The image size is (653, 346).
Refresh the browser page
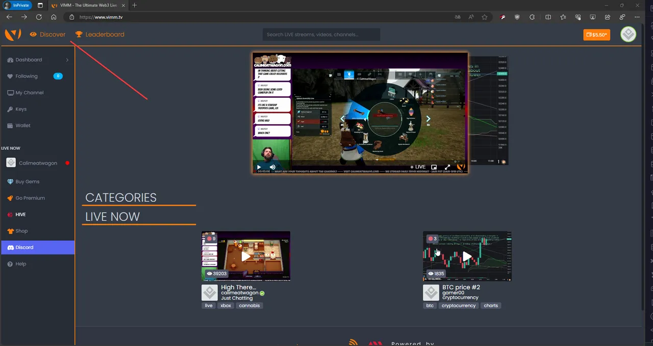tap(39, 17)
